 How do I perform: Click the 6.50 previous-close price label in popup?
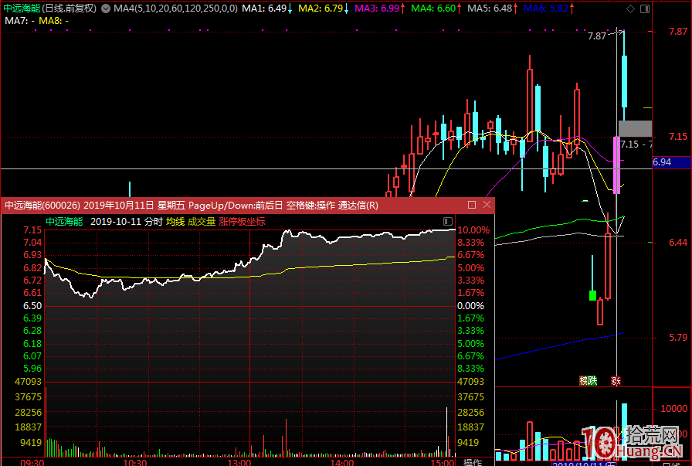point(32,306)
